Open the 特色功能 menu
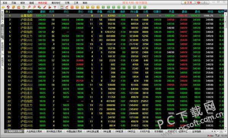Image resolution: width=228 pixels, height=138 pixels. coord(43,3)
